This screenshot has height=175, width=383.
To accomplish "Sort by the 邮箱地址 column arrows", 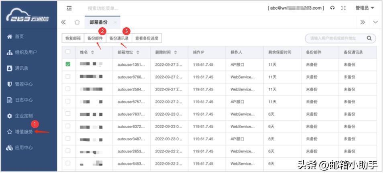I will (x=138, y=52).
